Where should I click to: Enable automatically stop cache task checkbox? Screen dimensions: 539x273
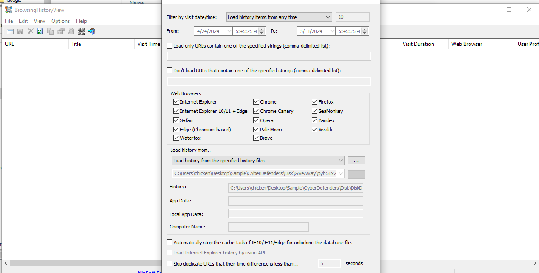[170, 242]
